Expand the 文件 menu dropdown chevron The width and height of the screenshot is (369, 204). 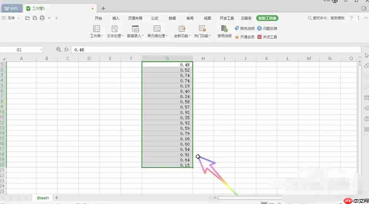19,18
